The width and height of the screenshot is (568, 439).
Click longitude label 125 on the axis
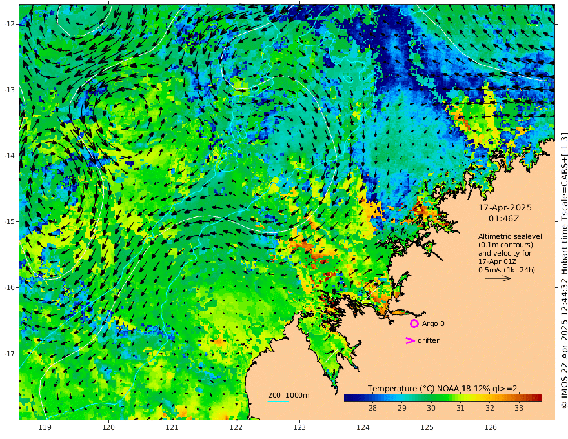[x=427, y=428]
